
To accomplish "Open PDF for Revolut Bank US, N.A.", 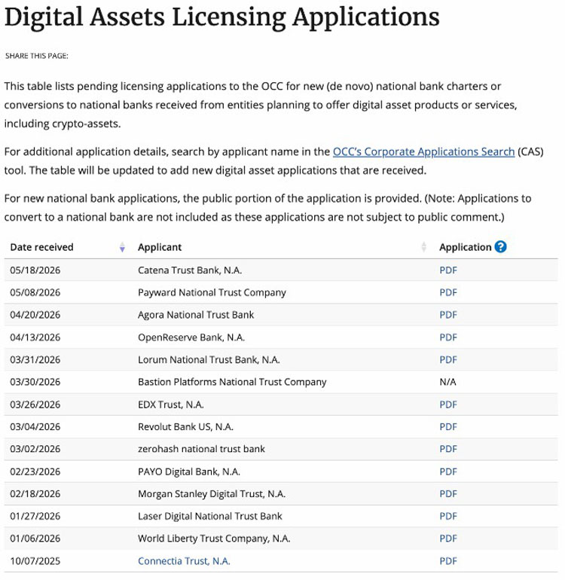I will point(448,427).
